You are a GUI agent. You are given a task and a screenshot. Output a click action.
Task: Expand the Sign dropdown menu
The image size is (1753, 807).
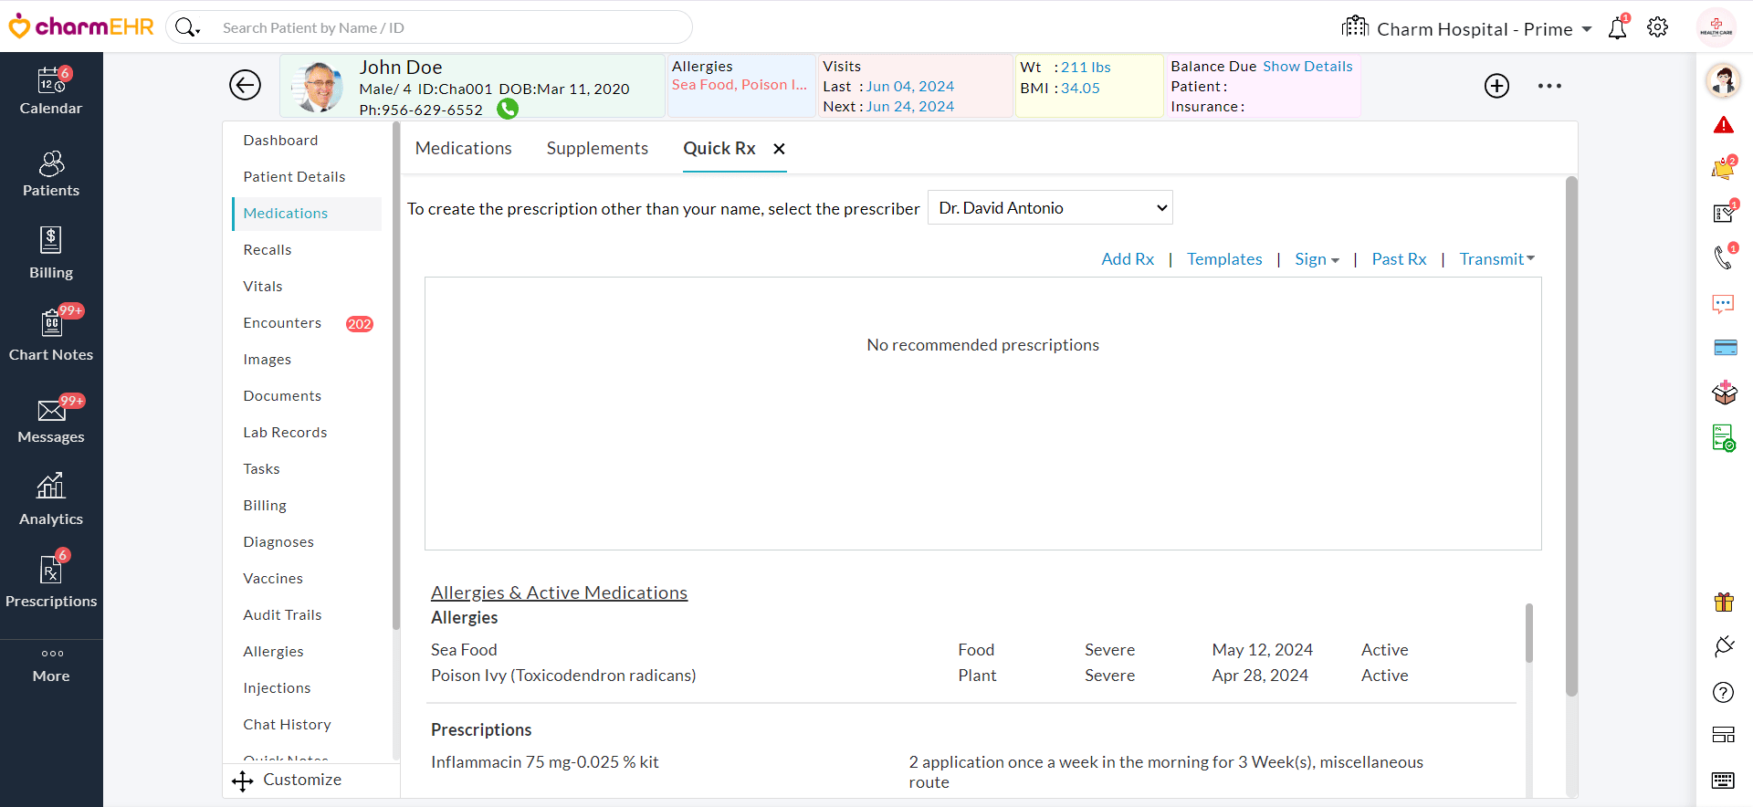click(1317, 259)
